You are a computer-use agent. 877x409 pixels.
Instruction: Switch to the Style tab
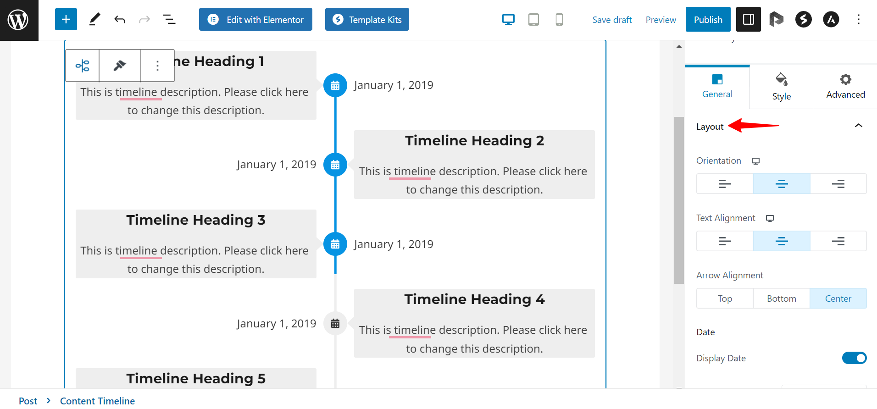click(781, 87)
